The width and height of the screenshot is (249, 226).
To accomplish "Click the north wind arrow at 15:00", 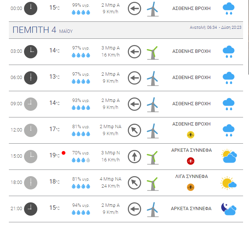I will (x=134, y=157).
